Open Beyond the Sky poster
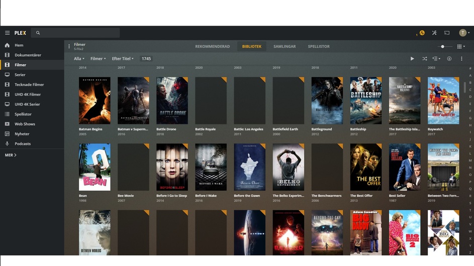This screenshot has height=266, width=474. 327,232
